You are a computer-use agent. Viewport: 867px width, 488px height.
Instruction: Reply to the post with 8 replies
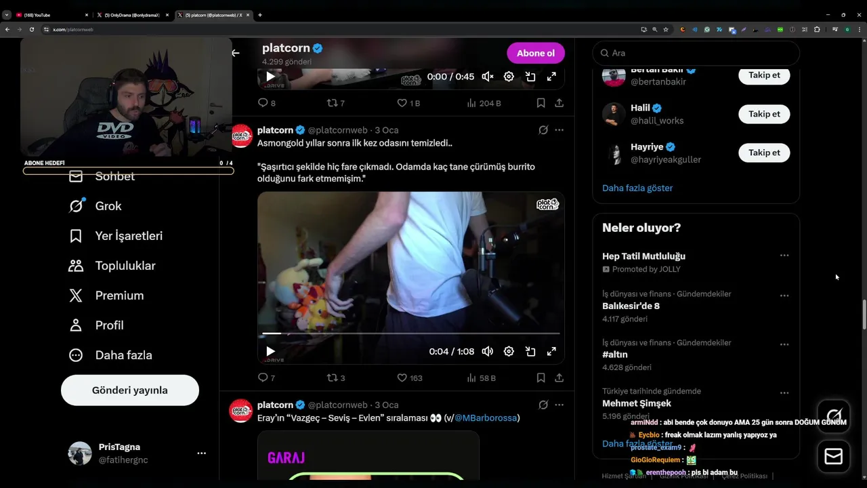pyautogui.click(x=267, y=103)
